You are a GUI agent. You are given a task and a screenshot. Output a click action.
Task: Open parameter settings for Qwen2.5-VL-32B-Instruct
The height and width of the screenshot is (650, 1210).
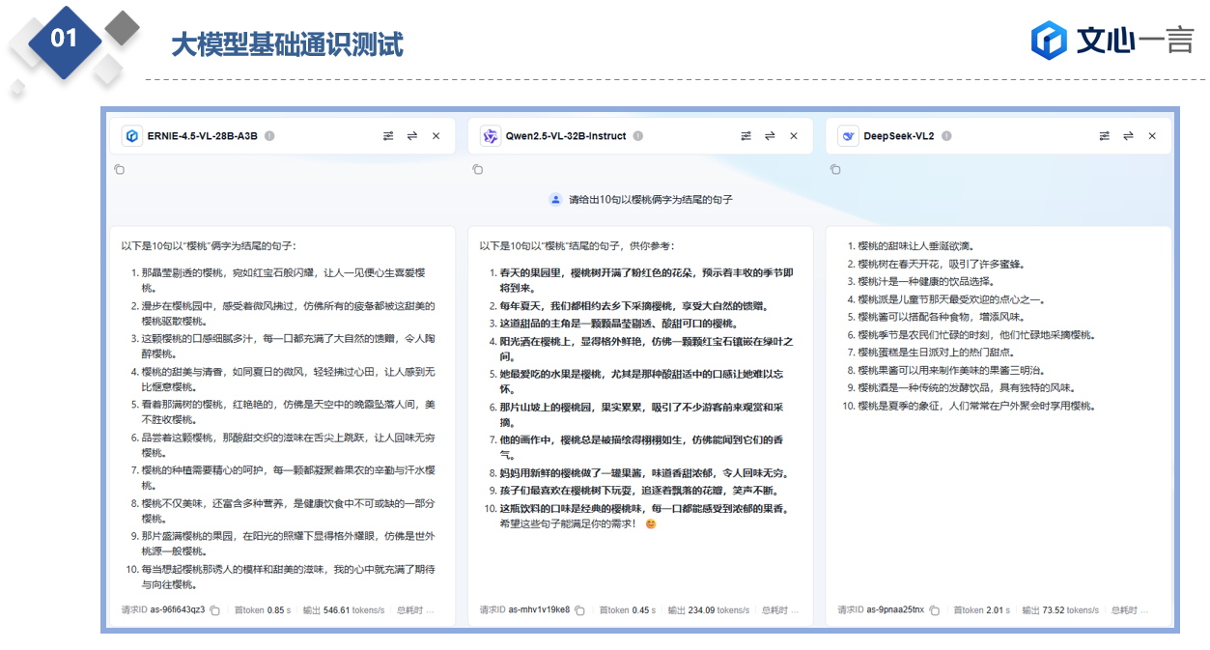pyautogui.click(x=746, y=136)
